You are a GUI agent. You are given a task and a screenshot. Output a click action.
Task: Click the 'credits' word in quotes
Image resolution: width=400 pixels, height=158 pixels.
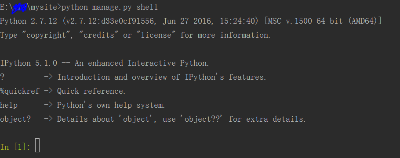point(99,35)
